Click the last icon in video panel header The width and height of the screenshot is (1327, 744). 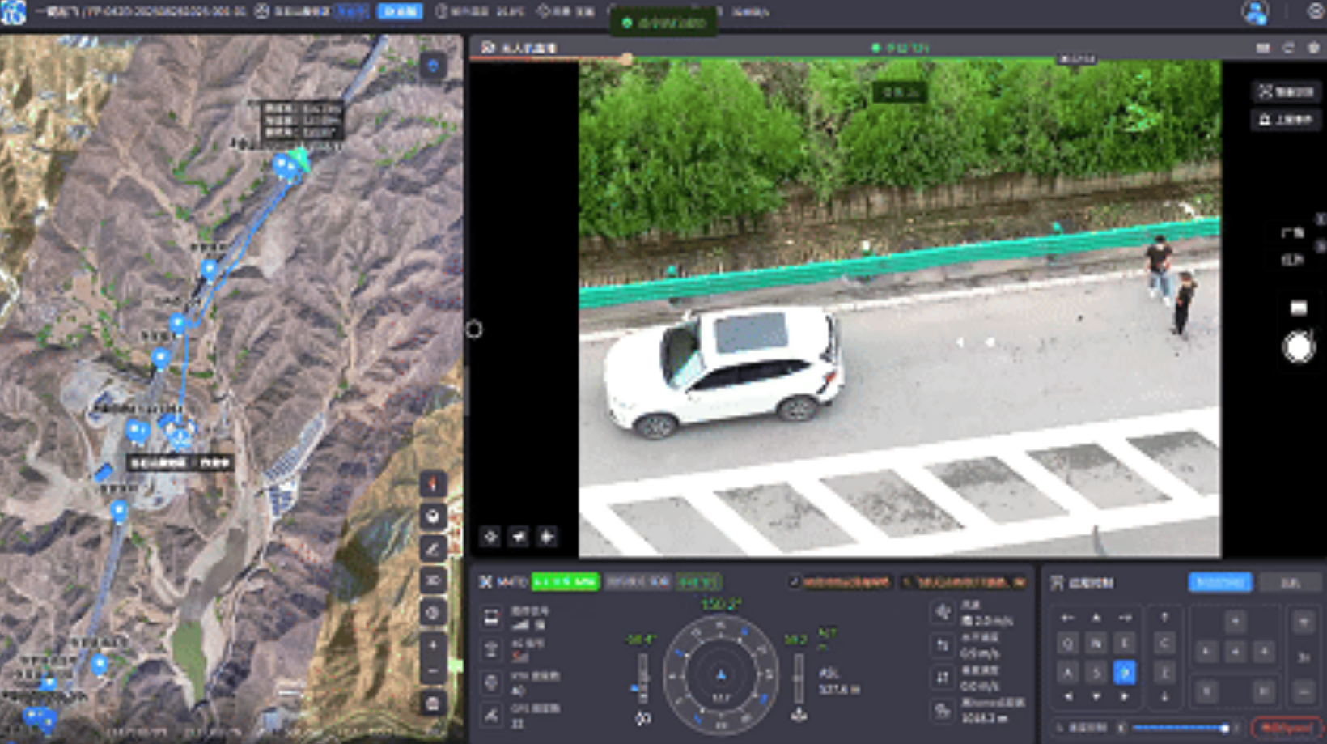tap(1313, 49)
